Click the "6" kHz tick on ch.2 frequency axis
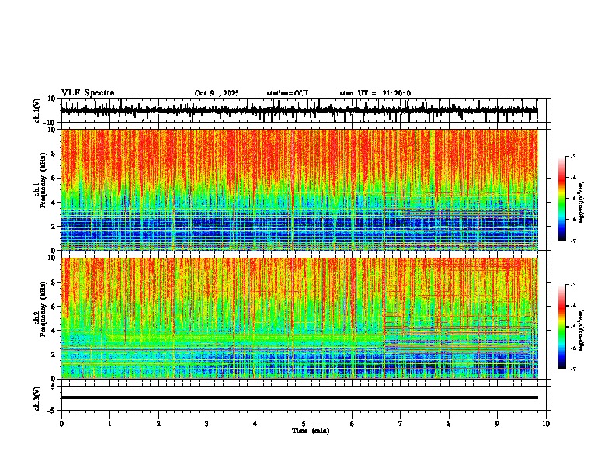This screenshot has height=475, width=615. coord(54,307)
